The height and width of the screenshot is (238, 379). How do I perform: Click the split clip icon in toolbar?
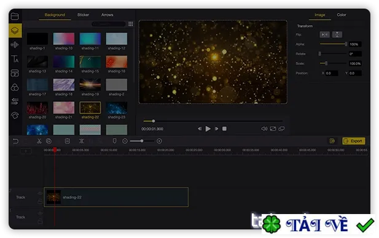tap(82, 141)
